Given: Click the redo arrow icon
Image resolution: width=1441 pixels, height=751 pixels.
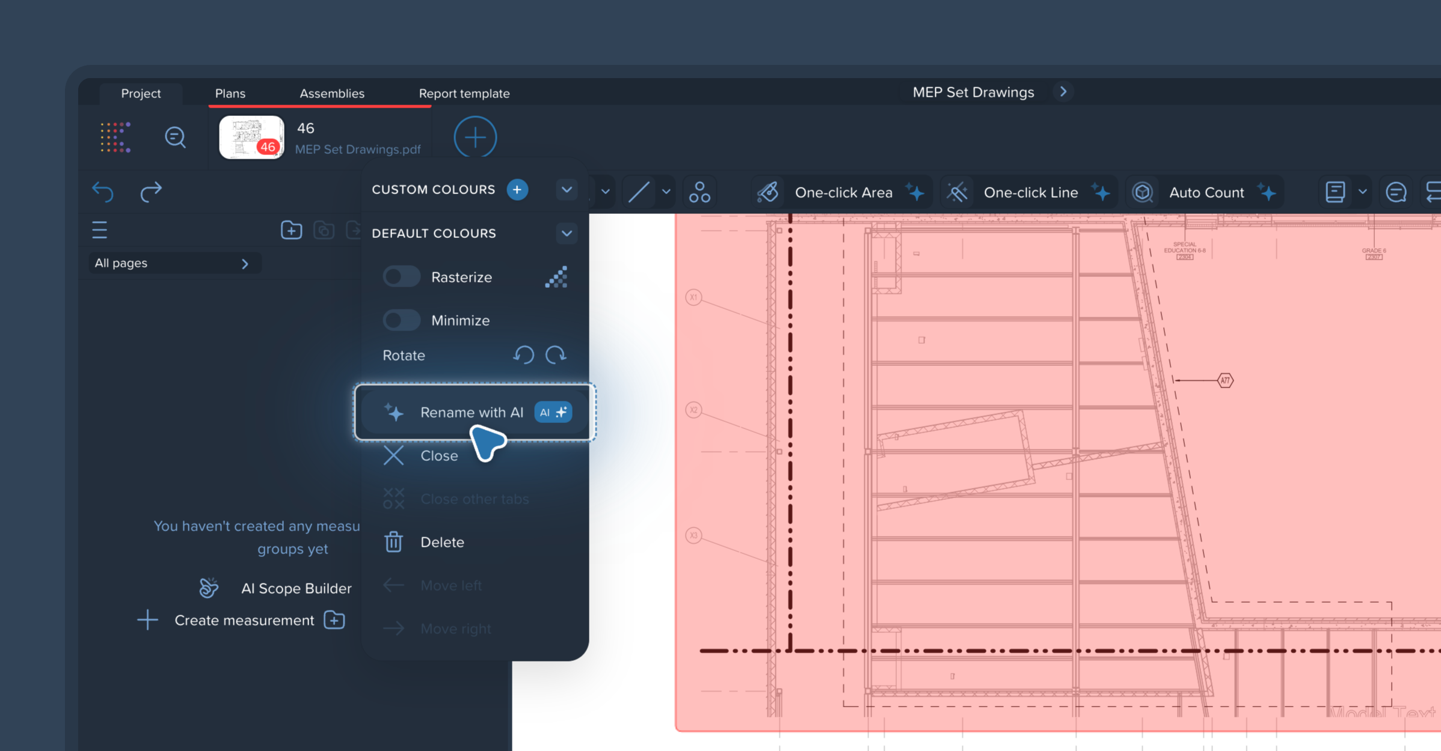Looking at the screenshot, I should tap(151, 192).
